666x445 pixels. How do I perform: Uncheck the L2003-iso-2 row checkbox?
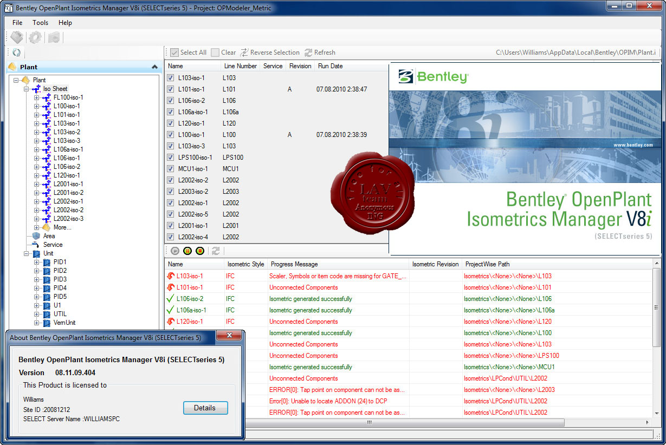click(x=171, y=192)
